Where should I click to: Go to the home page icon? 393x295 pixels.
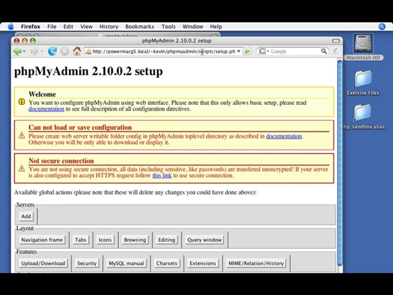(77, 51)
